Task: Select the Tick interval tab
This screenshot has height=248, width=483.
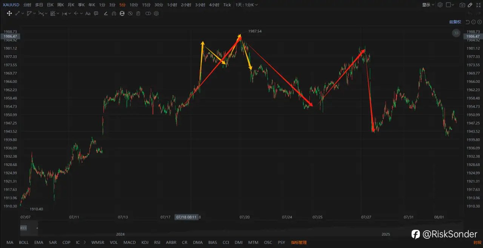Action: coord(227,5)
